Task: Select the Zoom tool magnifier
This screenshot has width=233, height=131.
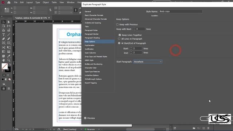Action: [x=9, y=60]
